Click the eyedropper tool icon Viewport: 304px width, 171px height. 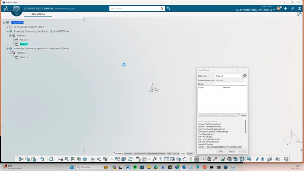click(215, 159)
